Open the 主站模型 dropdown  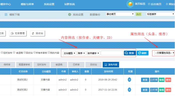[x=69, y=53]
